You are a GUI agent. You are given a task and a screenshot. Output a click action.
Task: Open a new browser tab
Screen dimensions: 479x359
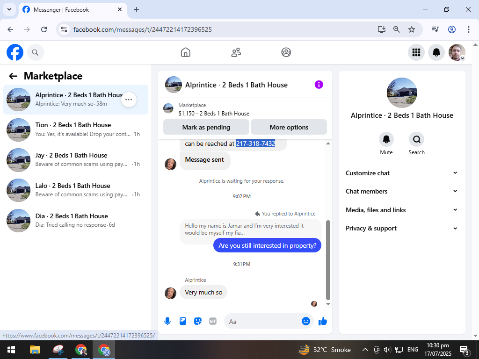(x=137, y=9)
